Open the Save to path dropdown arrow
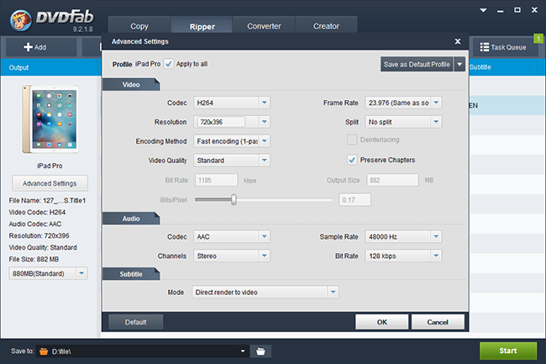This screenshot has width=546, height=364. [x=243, y=351]
